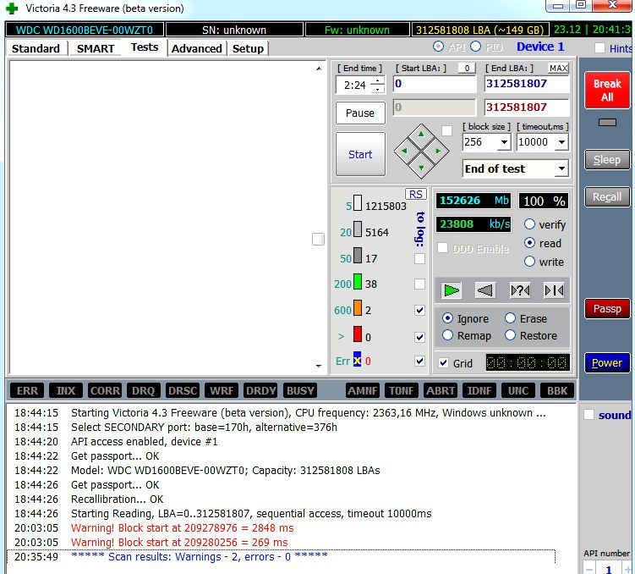This screenshot has width=635, height=574.
Task: Select the Erase error action
Action: (510, 318)
